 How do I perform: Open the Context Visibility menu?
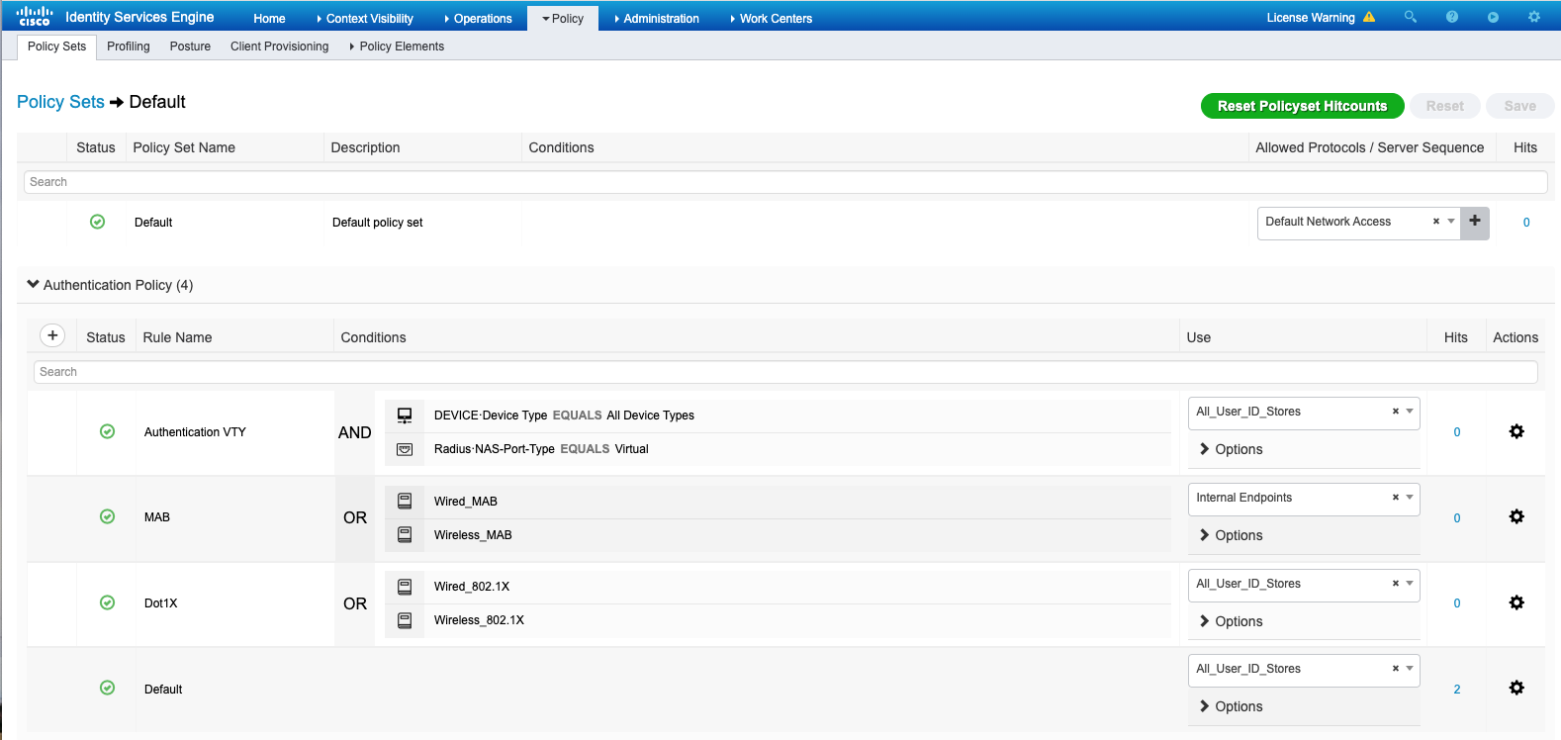point(365,18)
